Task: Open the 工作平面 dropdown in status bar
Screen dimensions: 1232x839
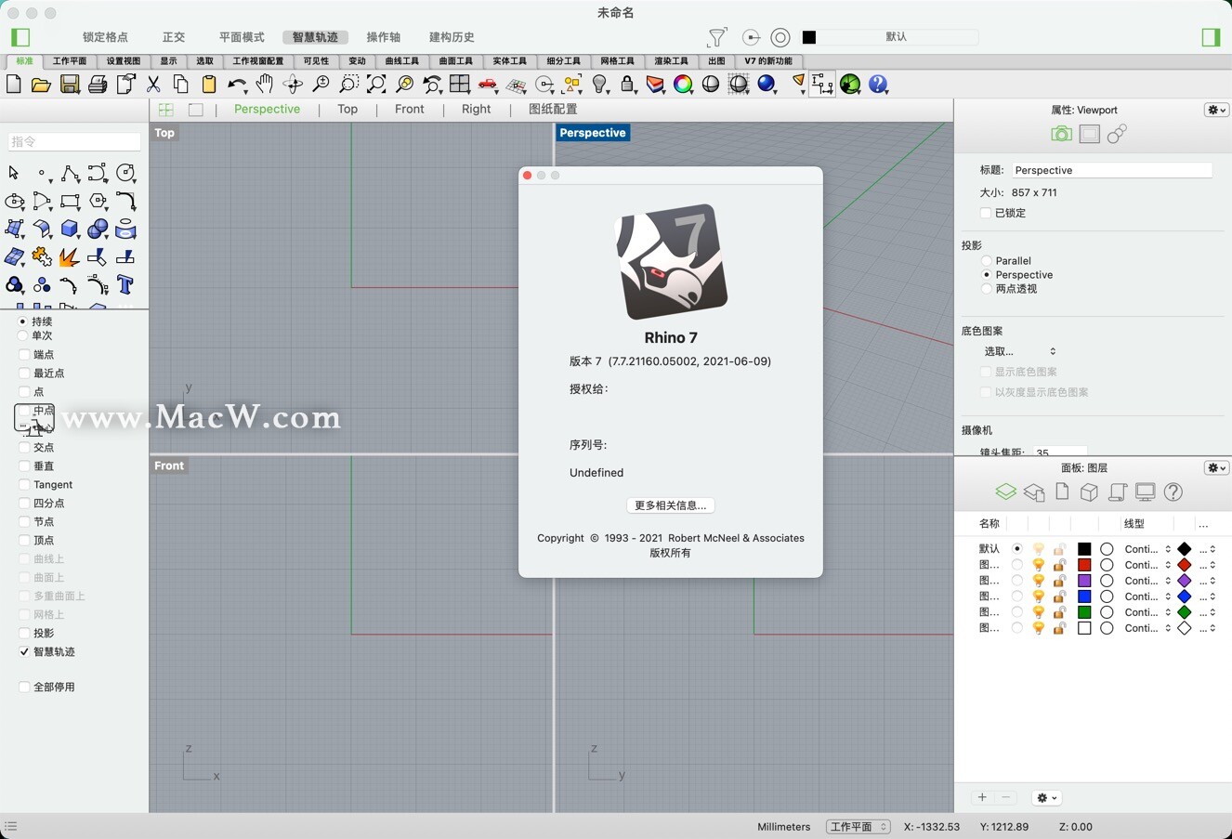Action: 858,827
